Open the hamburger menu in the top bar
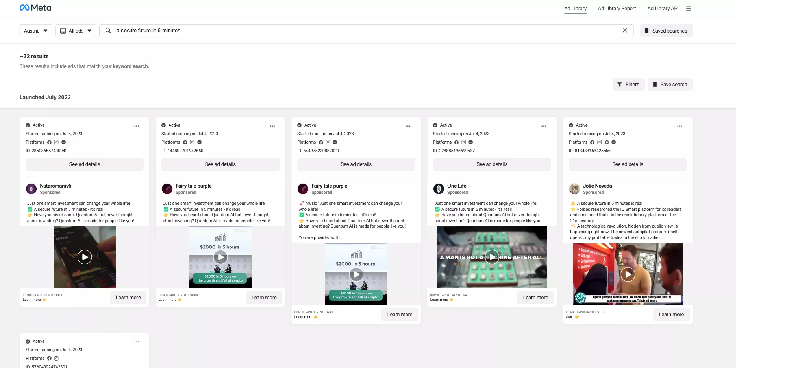 coord(688,8)
